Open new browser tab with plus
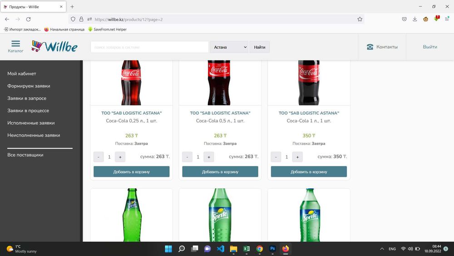Viewport: 454px width, 256px height. point(72,7)
